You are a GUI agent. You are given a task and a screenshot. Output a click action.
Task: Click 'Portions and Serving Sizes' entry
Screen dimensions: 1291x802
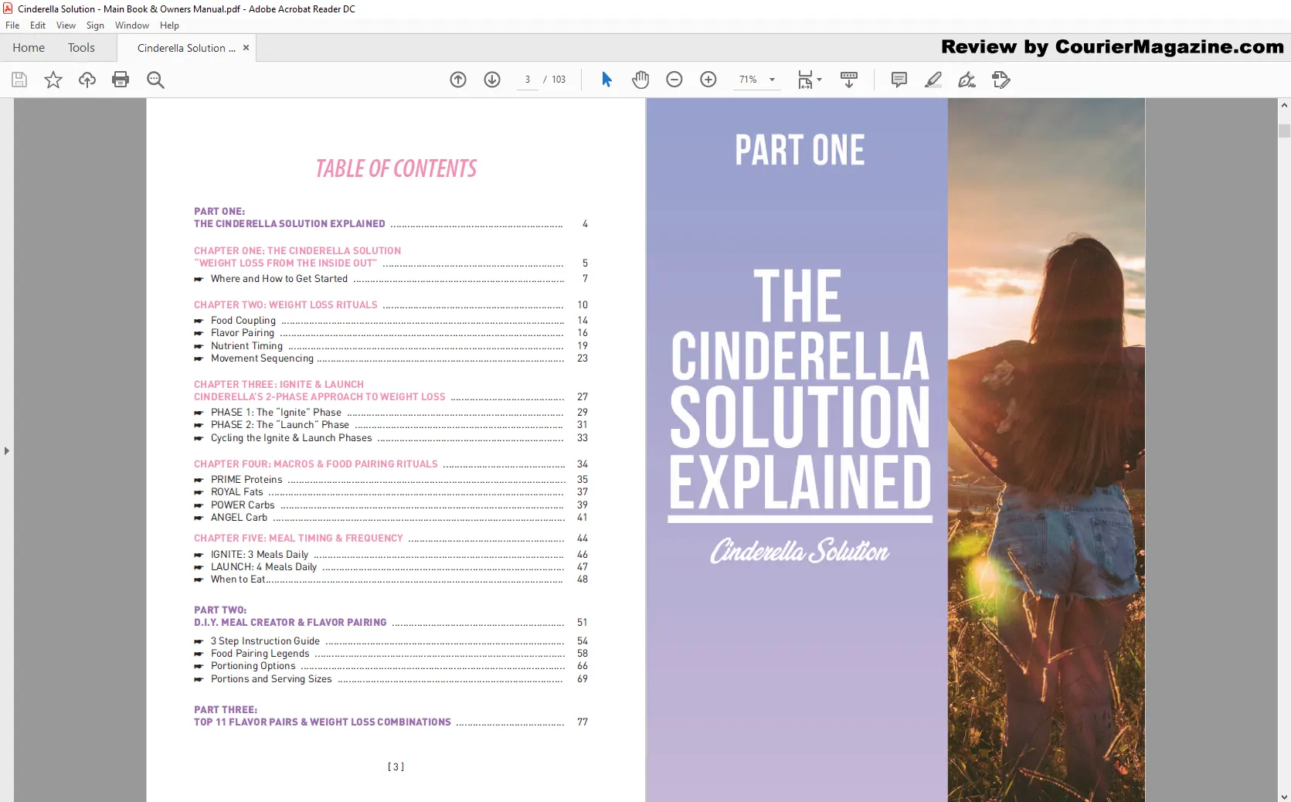point(271,679)
